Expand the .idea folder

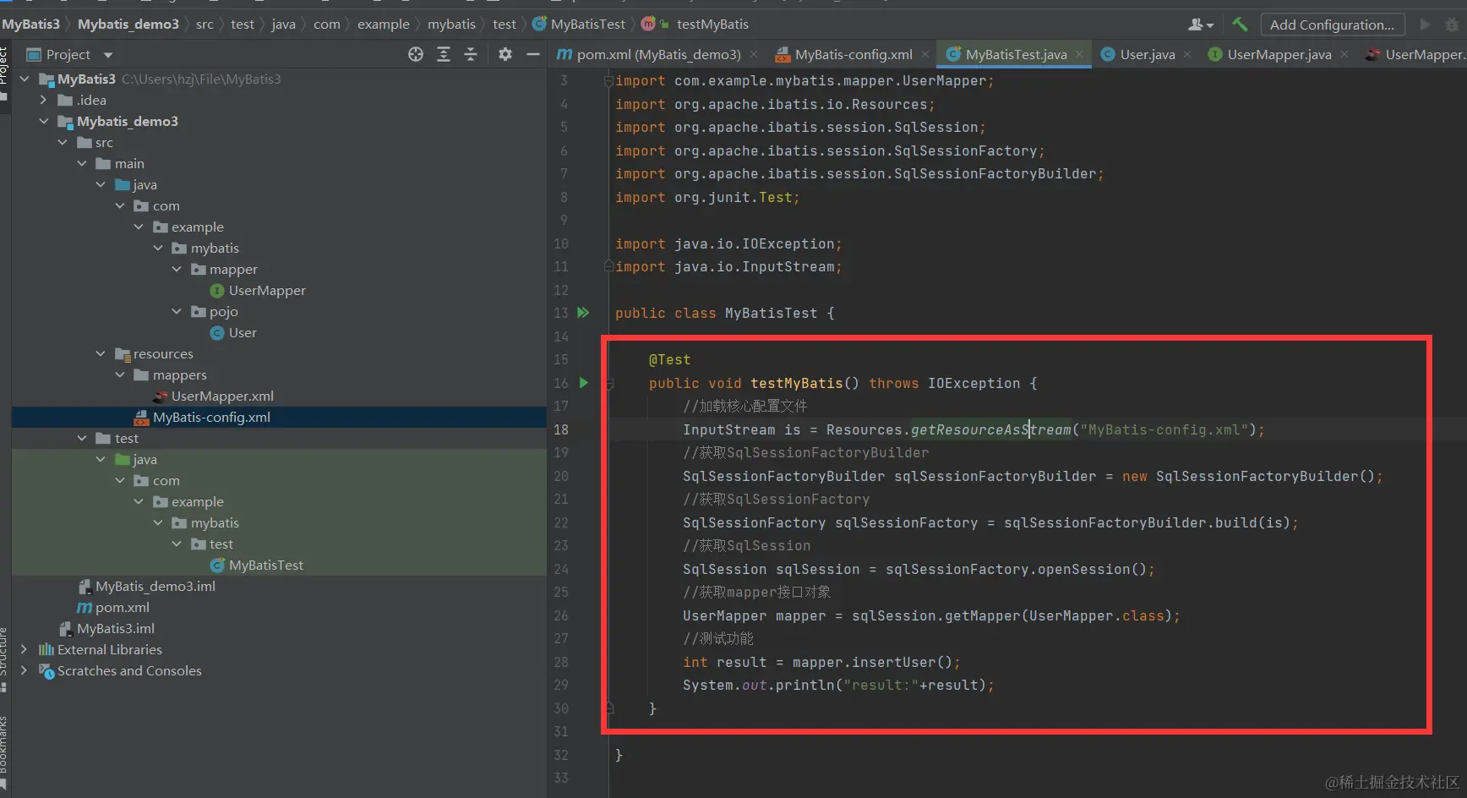[x=44, y=100]
